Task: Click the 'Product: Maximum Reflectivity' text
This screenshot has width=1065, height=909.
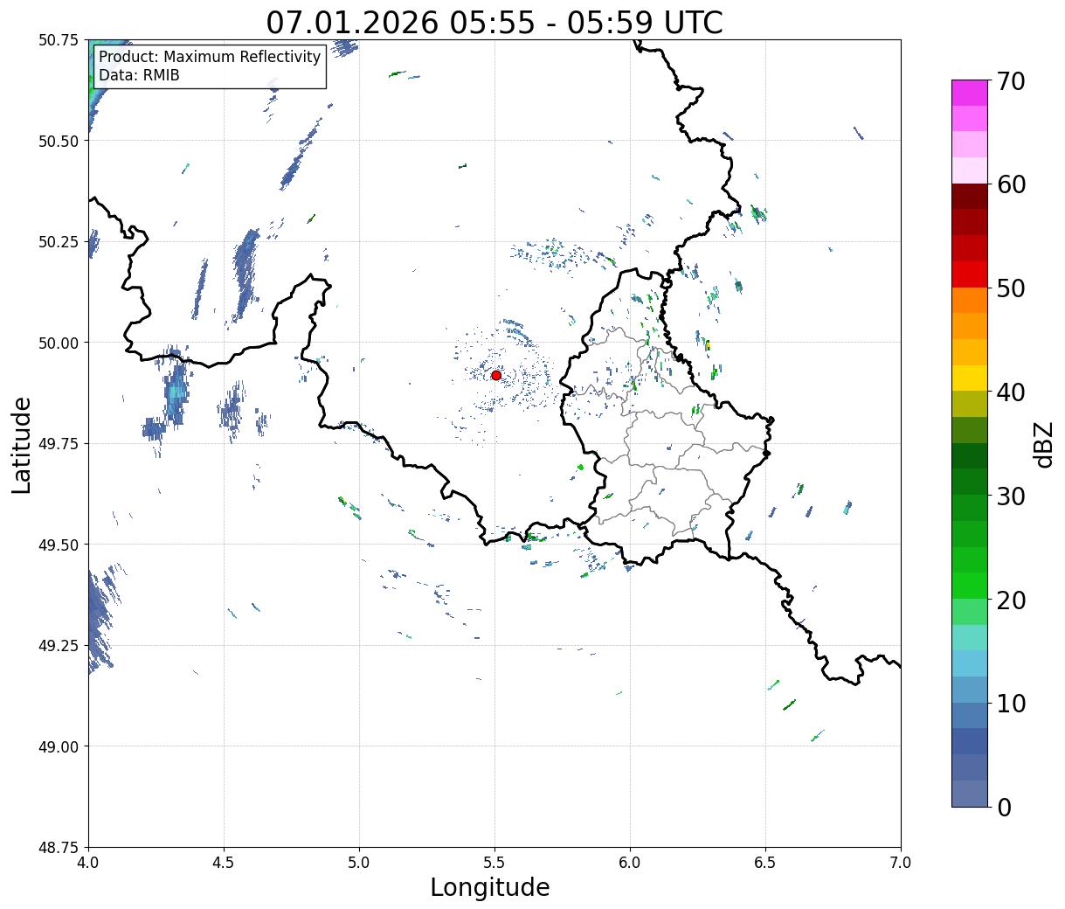Action: (x=210, y=58)
